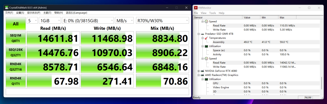Click the gauge icon beside Predator SSD Speed

(x=207, y=58)
